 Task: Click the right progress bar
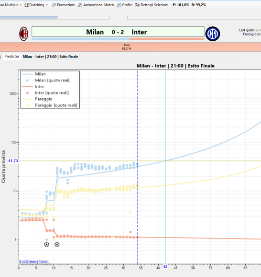tap(194, 17)
